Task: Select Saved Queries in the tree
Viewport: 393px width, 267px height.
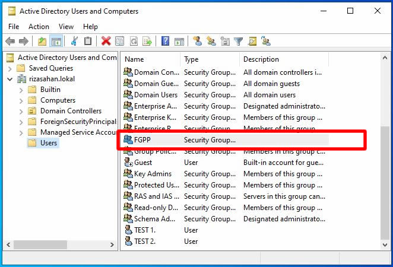Action: (x=51, y=68)
